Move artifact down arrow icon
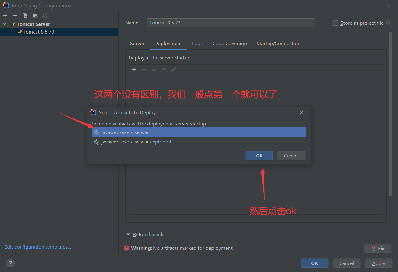This screenshot has height=272, width=398. coord(164,69)
